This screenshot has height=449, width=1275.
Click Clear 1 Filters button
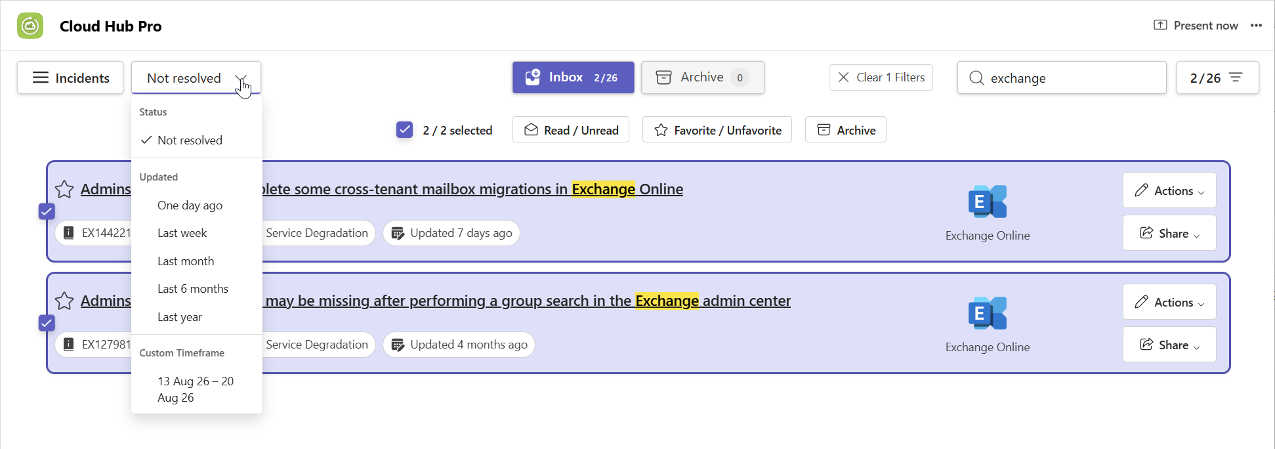[x=881, y=77]
